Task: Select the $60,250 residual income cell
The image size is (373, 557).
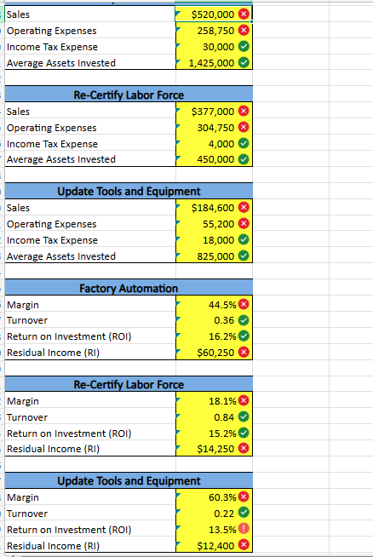Action: pyautogui.click(x=215, y=352)
